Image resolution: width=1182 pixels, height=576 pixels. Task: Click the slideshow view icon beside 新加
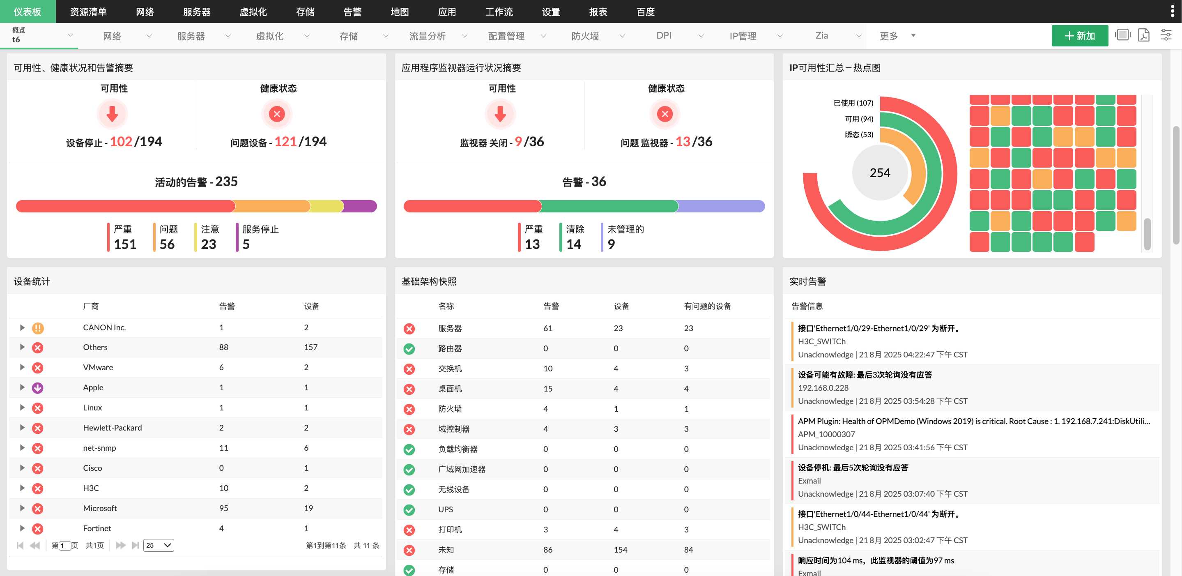[x=1122, y=35]
